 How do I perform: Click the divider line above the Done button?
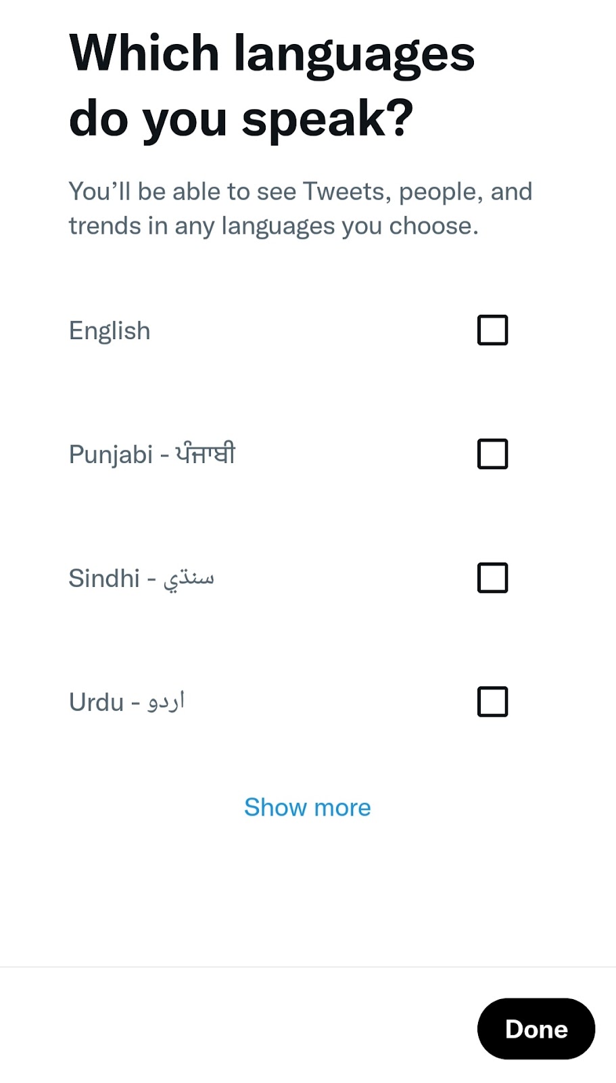308,967
